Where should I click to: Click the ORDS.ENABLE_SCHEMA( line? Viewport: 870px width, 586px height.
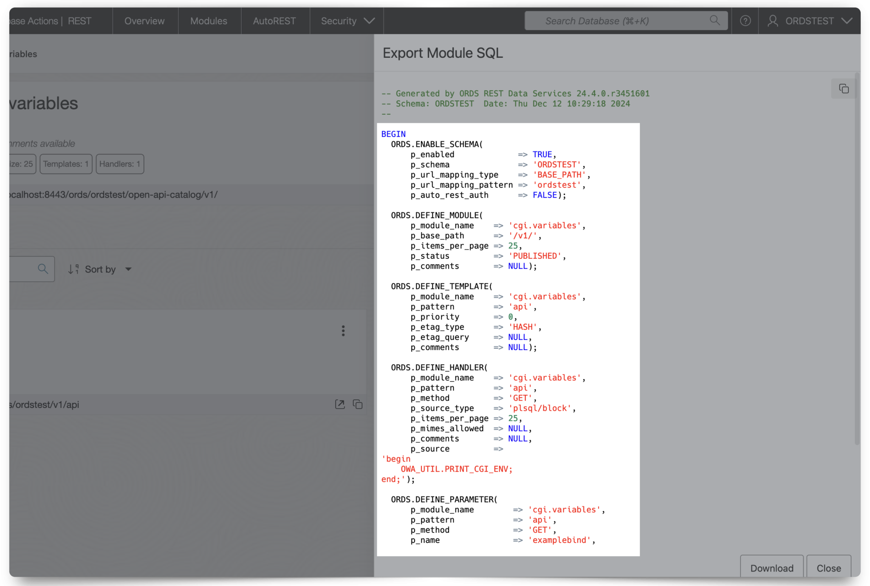tap(437, 144)
